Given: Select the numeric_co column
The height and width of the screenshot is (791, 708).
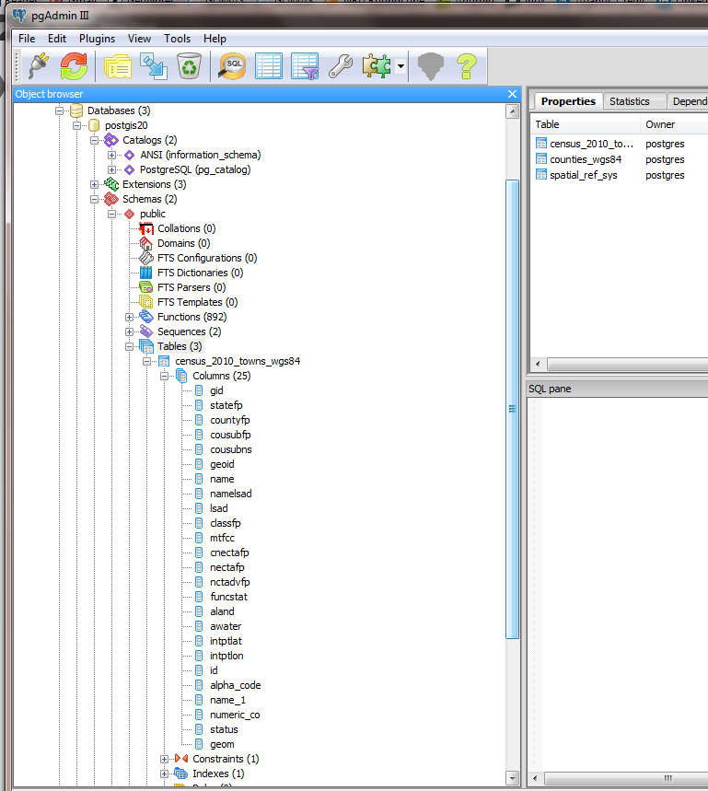Looking at the screenshot, I should click(x=235, y=715).
